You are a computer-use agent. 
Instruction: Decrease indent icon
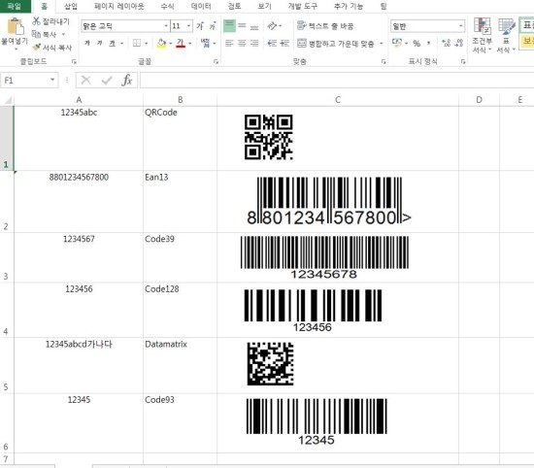272,44
